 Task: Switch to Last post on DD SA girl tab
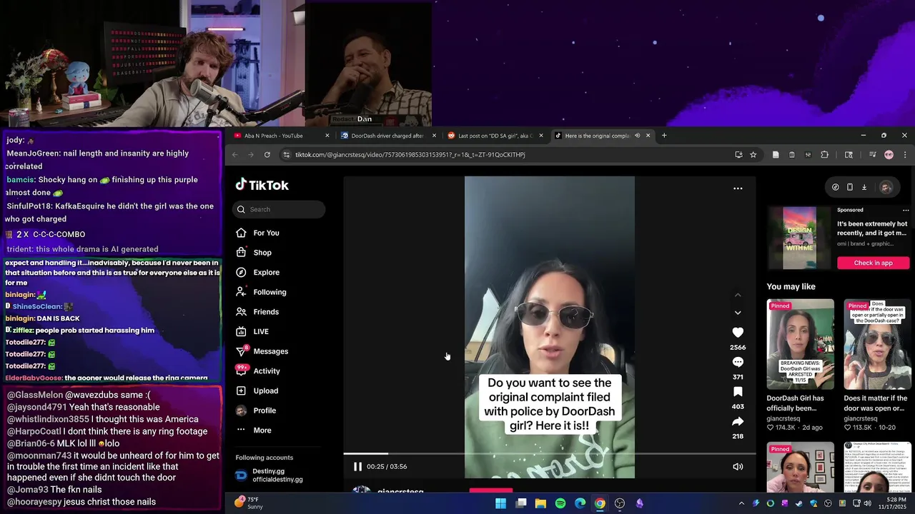pyautogui.click(x=493, y=136)
